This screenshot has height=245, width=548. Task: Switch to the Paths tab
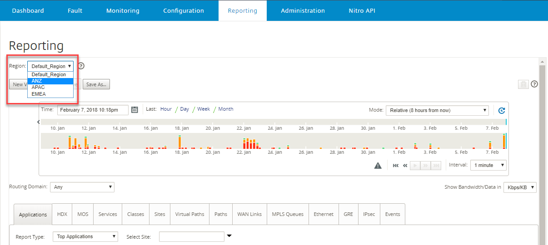(221, 214)
